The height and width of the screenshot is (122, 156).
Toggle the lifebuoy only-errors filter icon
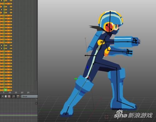point(9,96)
